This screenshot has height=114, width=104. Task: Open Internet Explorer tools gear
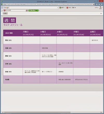click(102, 4)
